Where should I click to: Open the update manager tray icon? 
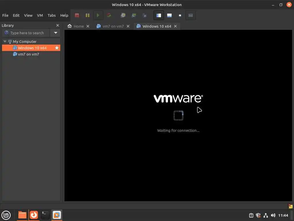pos(251,215)
